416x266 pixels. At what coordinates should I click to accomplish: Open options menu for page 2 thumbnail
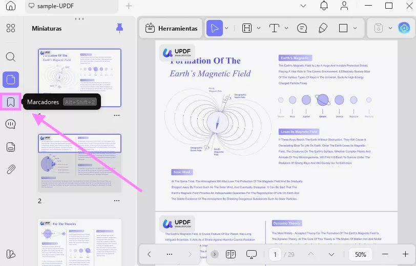(117, 201)
